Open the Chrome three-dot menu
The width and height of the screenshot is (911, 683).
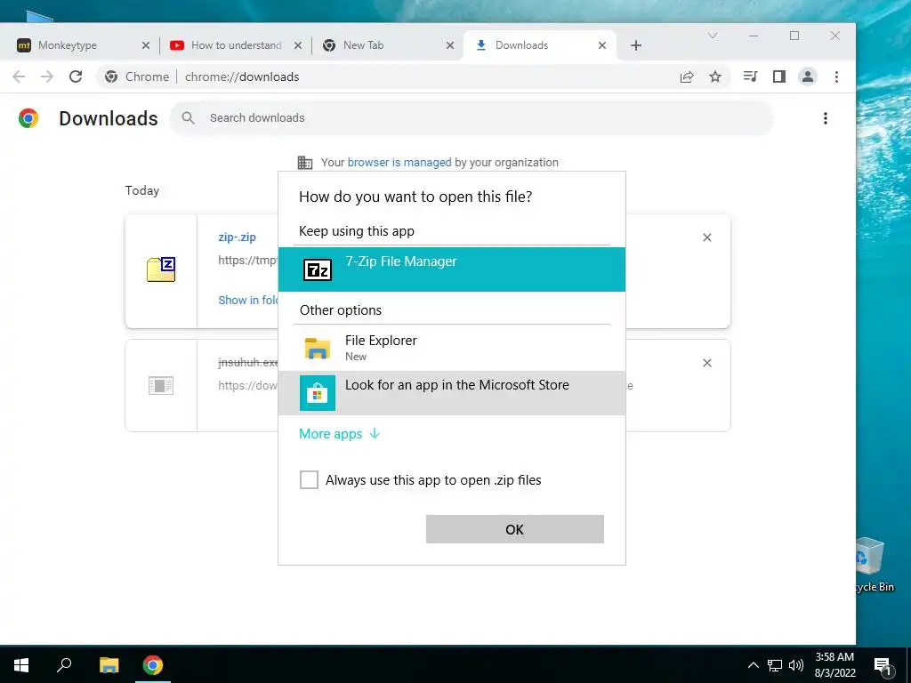[836, 76]
